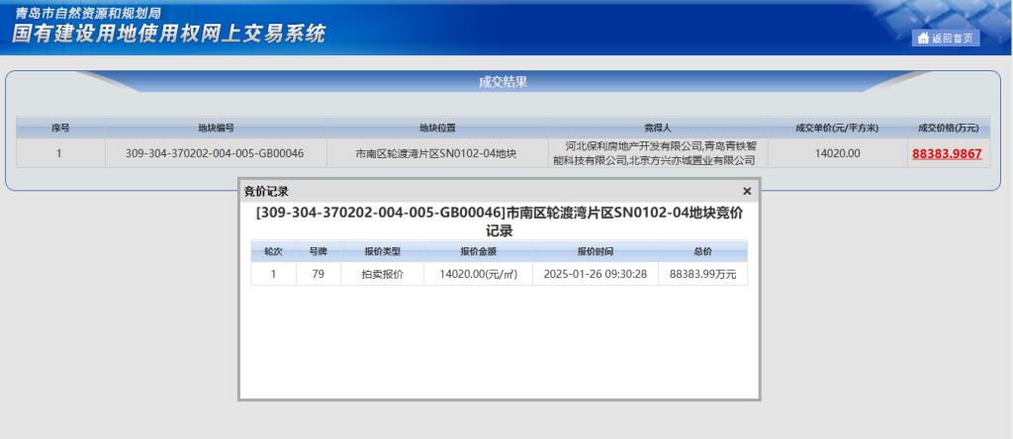Select the 报价类型 column header

coord(382,251)
